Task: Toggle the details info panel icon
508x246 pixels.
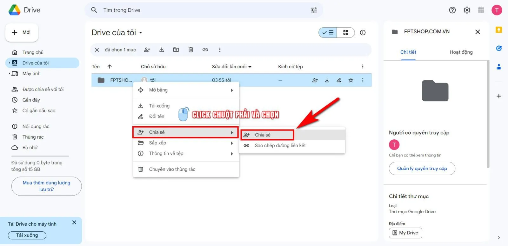Action: pyautogui.click(x=363, y=32)
